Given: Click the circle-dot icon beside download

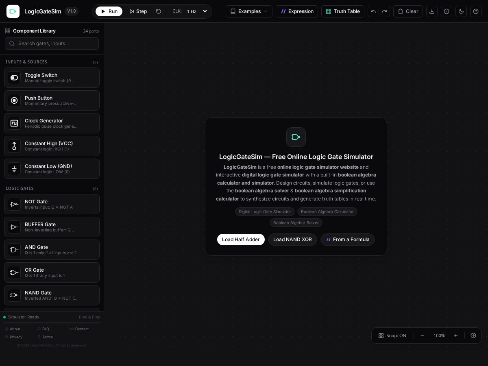Looking at the screenshot, I should pyautogui.click(x=447, y=11).
